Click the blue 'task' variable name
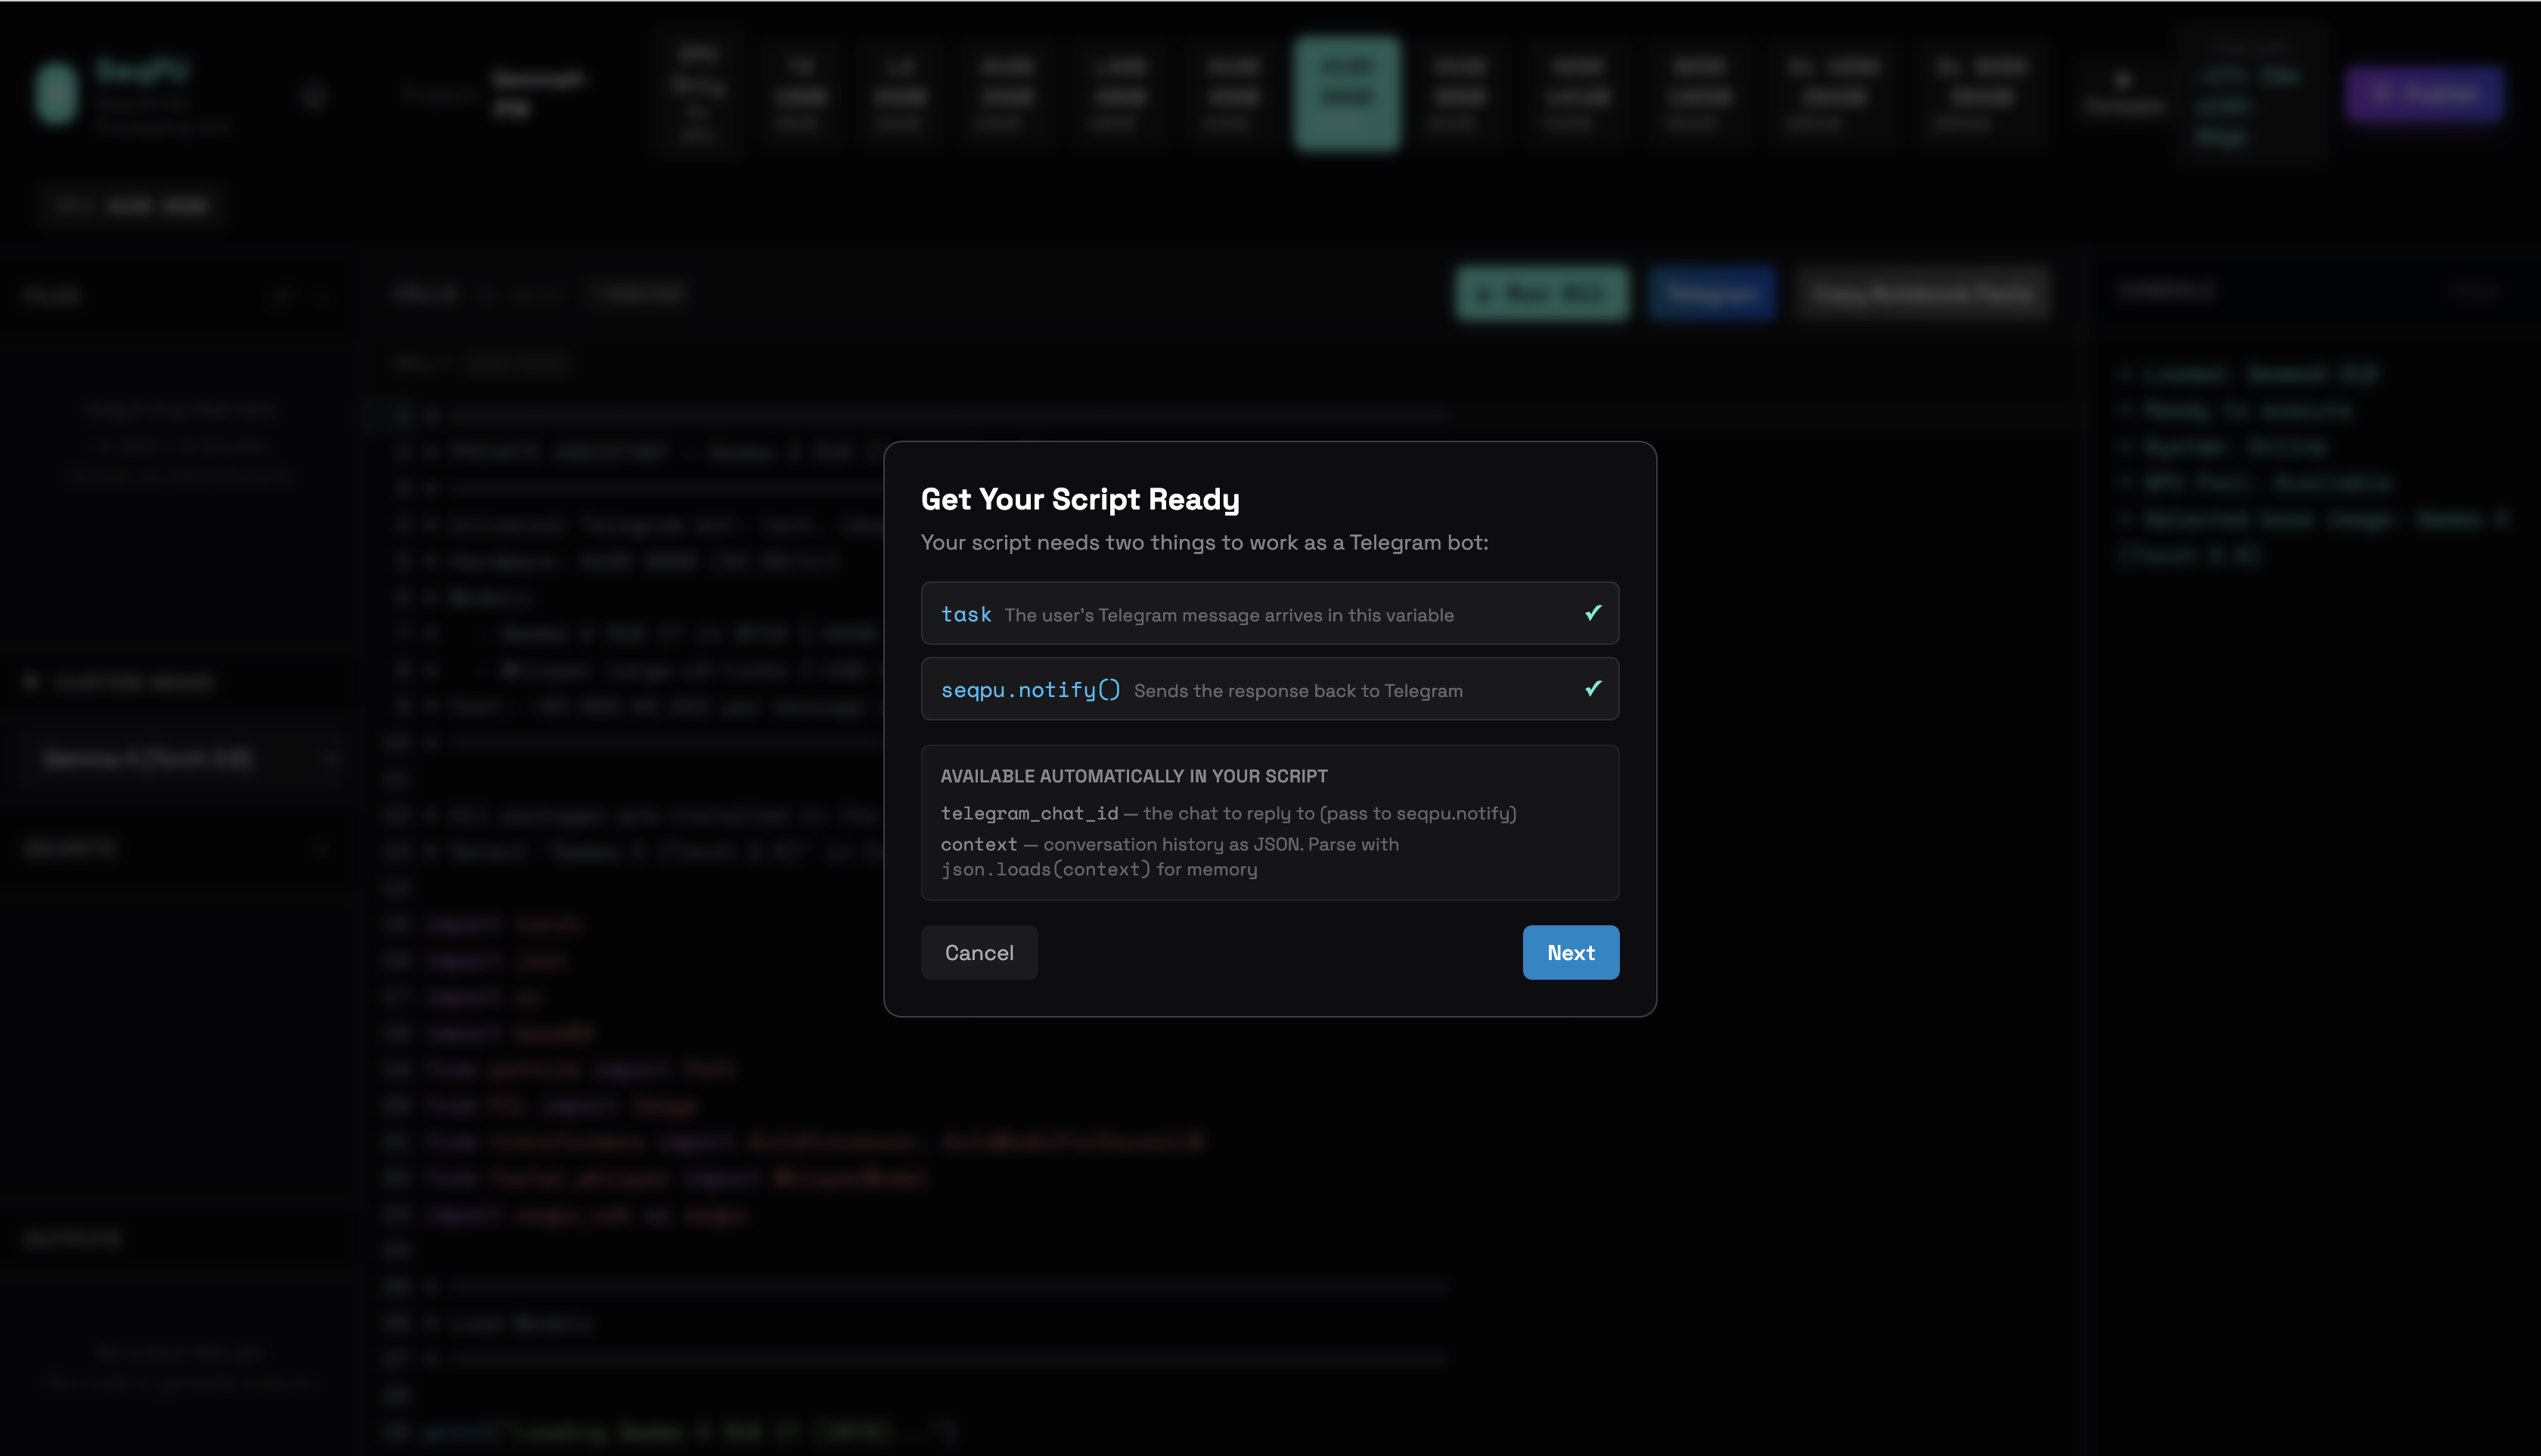This screenshot has height=1456, width=2541. [x=966, y=614]
